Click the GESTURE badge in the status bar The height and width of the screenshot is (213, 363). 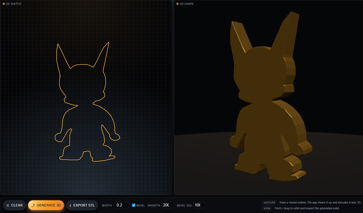coord(269,202)
